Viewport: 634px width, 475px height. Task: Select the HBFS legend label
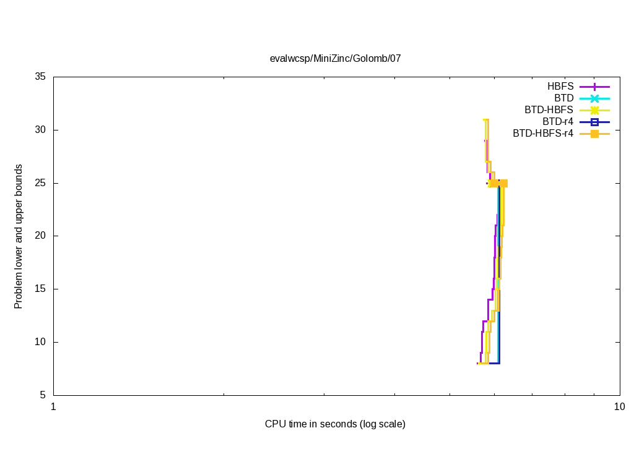560,87
